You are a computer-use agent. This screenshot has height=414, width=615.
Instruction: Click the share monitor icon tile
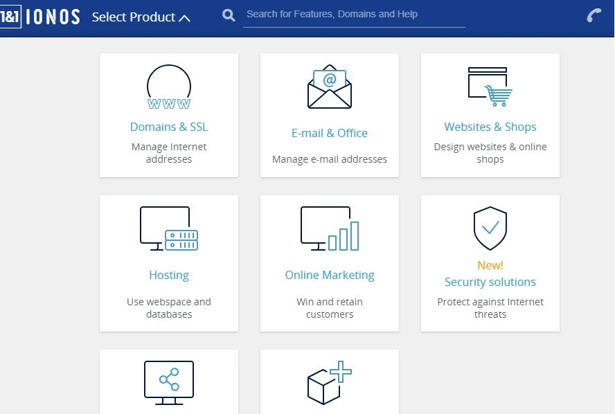click(169, 383)
